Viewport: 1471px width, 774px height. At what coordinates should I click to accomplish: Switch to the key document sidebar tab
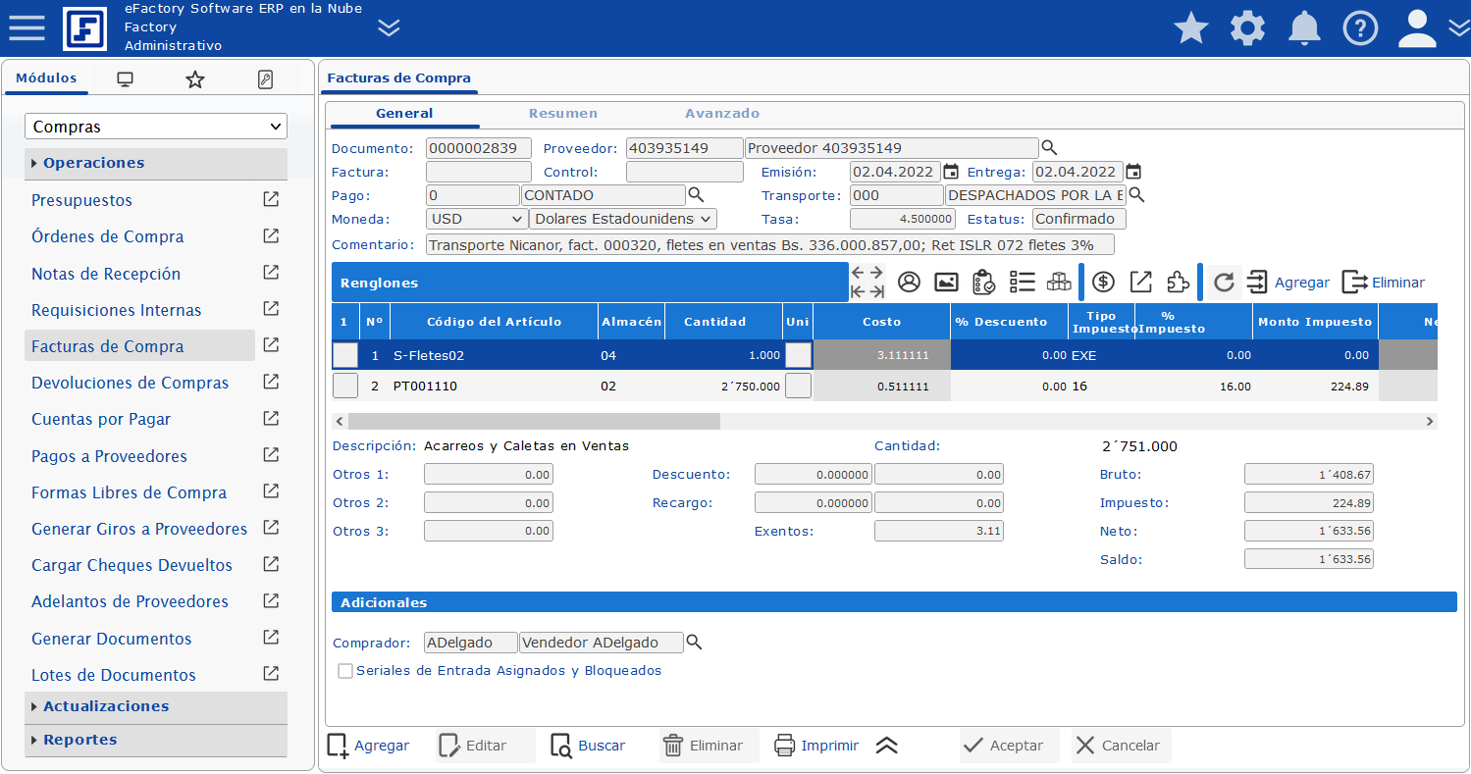tap(265, 79)
